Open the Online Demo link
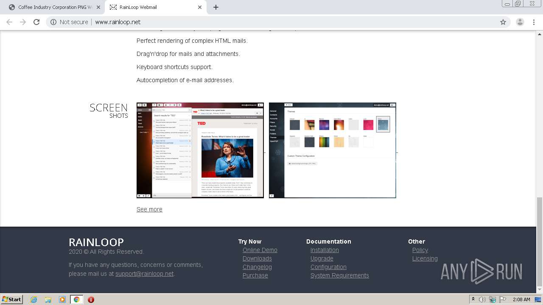The width and height of the screenshot is (543, 305). pyautogui.click(x=260, y=250)
